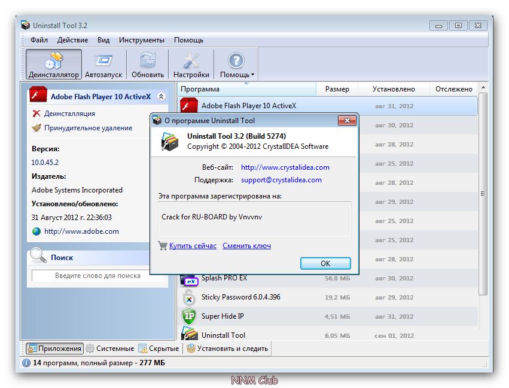
Task: Click the Sticky Password program icon
Action: 189,297
